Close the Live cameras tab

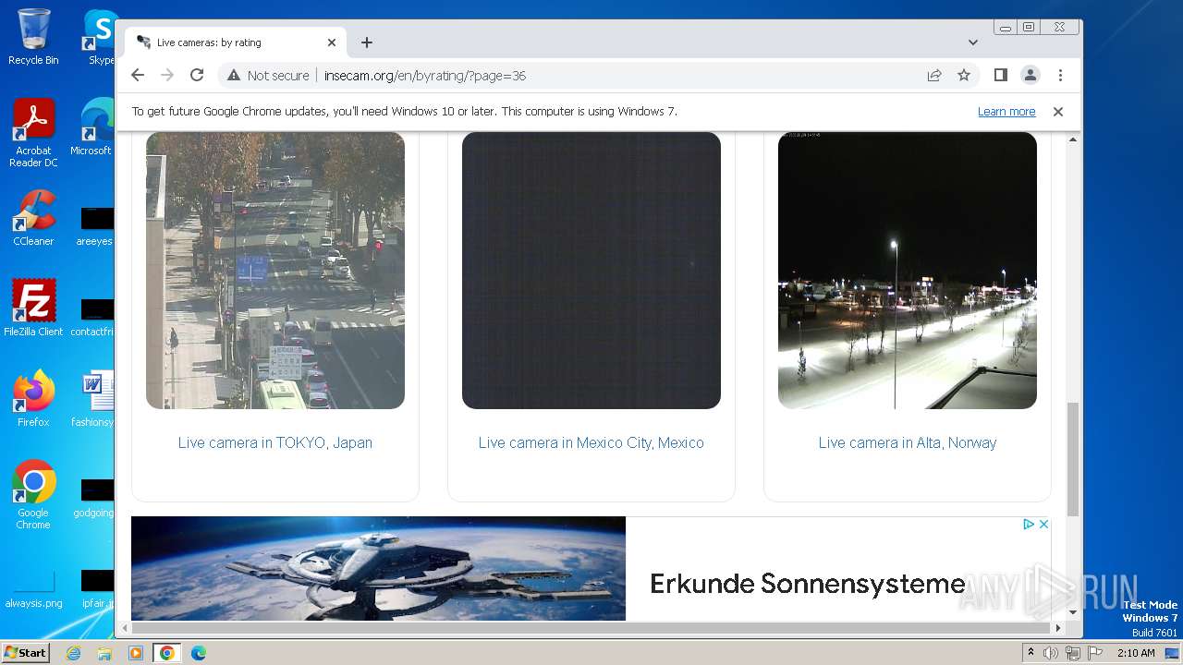pyautogui.click(x=332, y=42)
